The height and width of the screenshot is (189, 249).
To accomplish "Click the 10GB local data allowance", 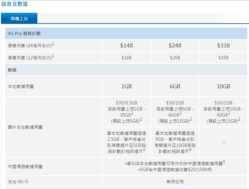I will coord(223,87).
